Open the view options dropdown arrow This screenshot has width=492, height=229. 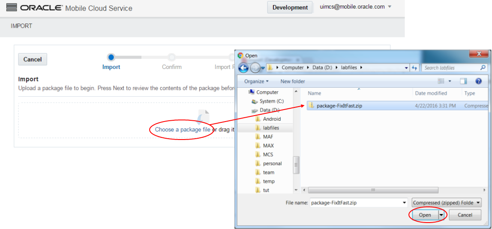coord(450,81)
